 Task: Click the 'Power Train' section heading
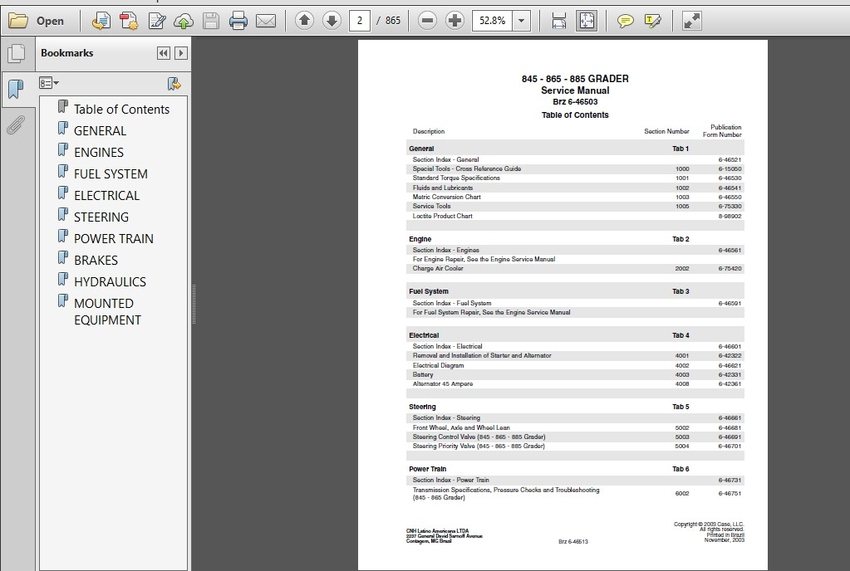(x=427, y=469)
